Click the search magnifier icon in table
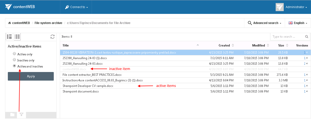 click(x=307, y=37)
